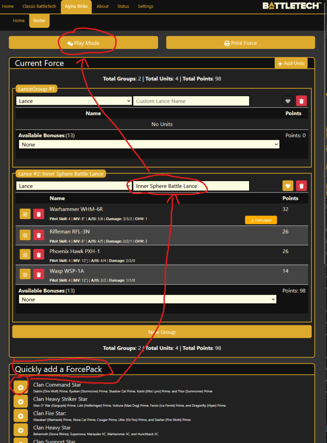Select the Roster sub-tab

39,21
